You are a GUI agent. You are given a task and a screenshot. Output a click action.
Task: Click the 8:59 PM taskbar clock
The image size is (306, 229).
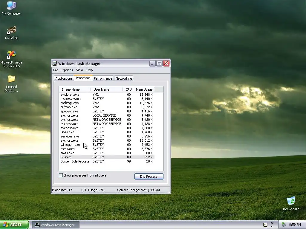[x=295, y=225]
